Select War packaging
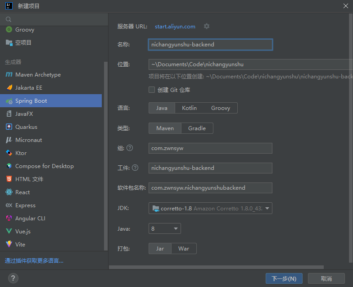The width and height of the screenshot is (353, 287). coord(184,249)
